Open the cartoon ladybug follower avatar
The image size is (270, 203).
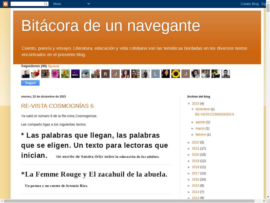tap(35, 74)
